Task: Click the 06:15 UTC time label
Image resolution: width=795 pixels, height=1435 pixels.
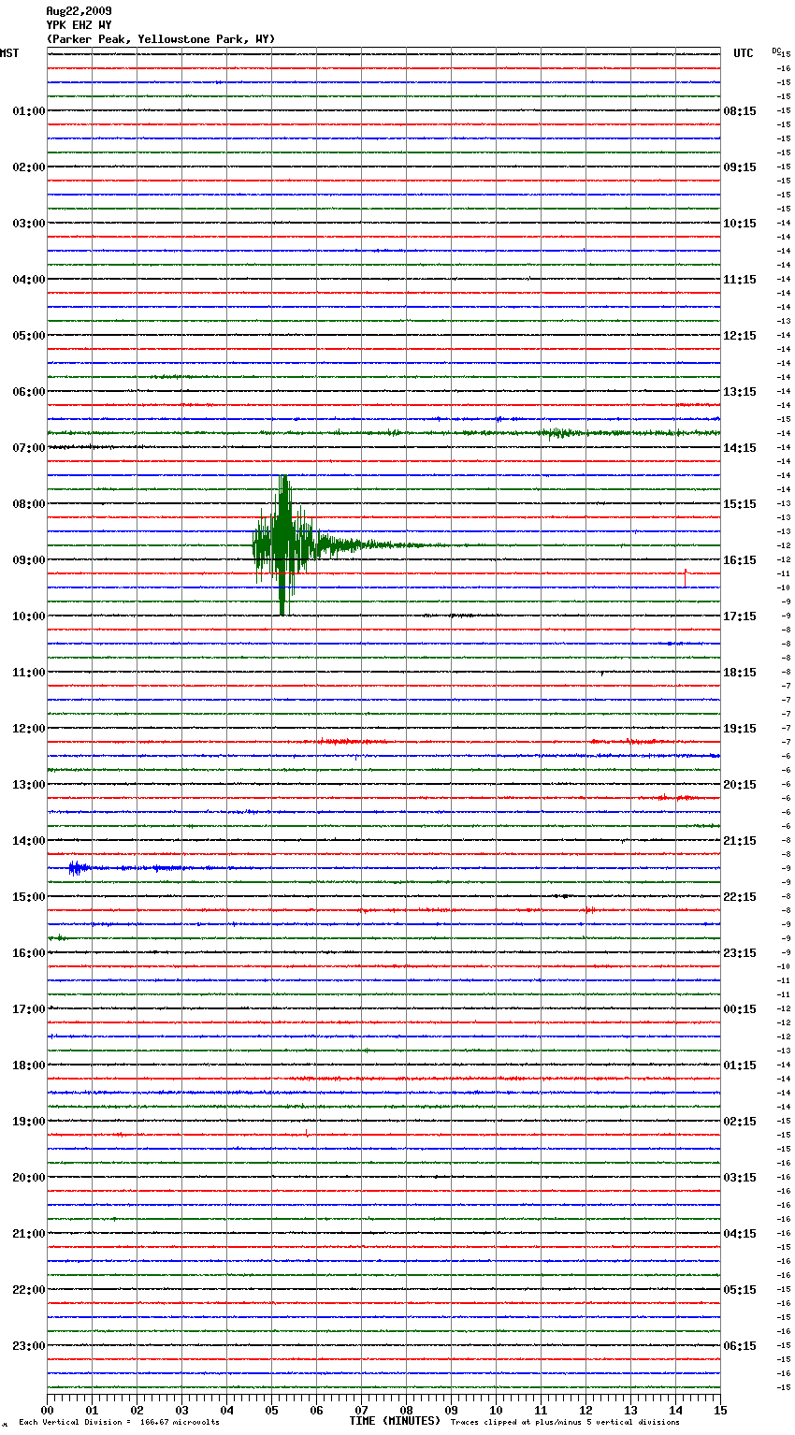Action: [x=740, y=1346]
